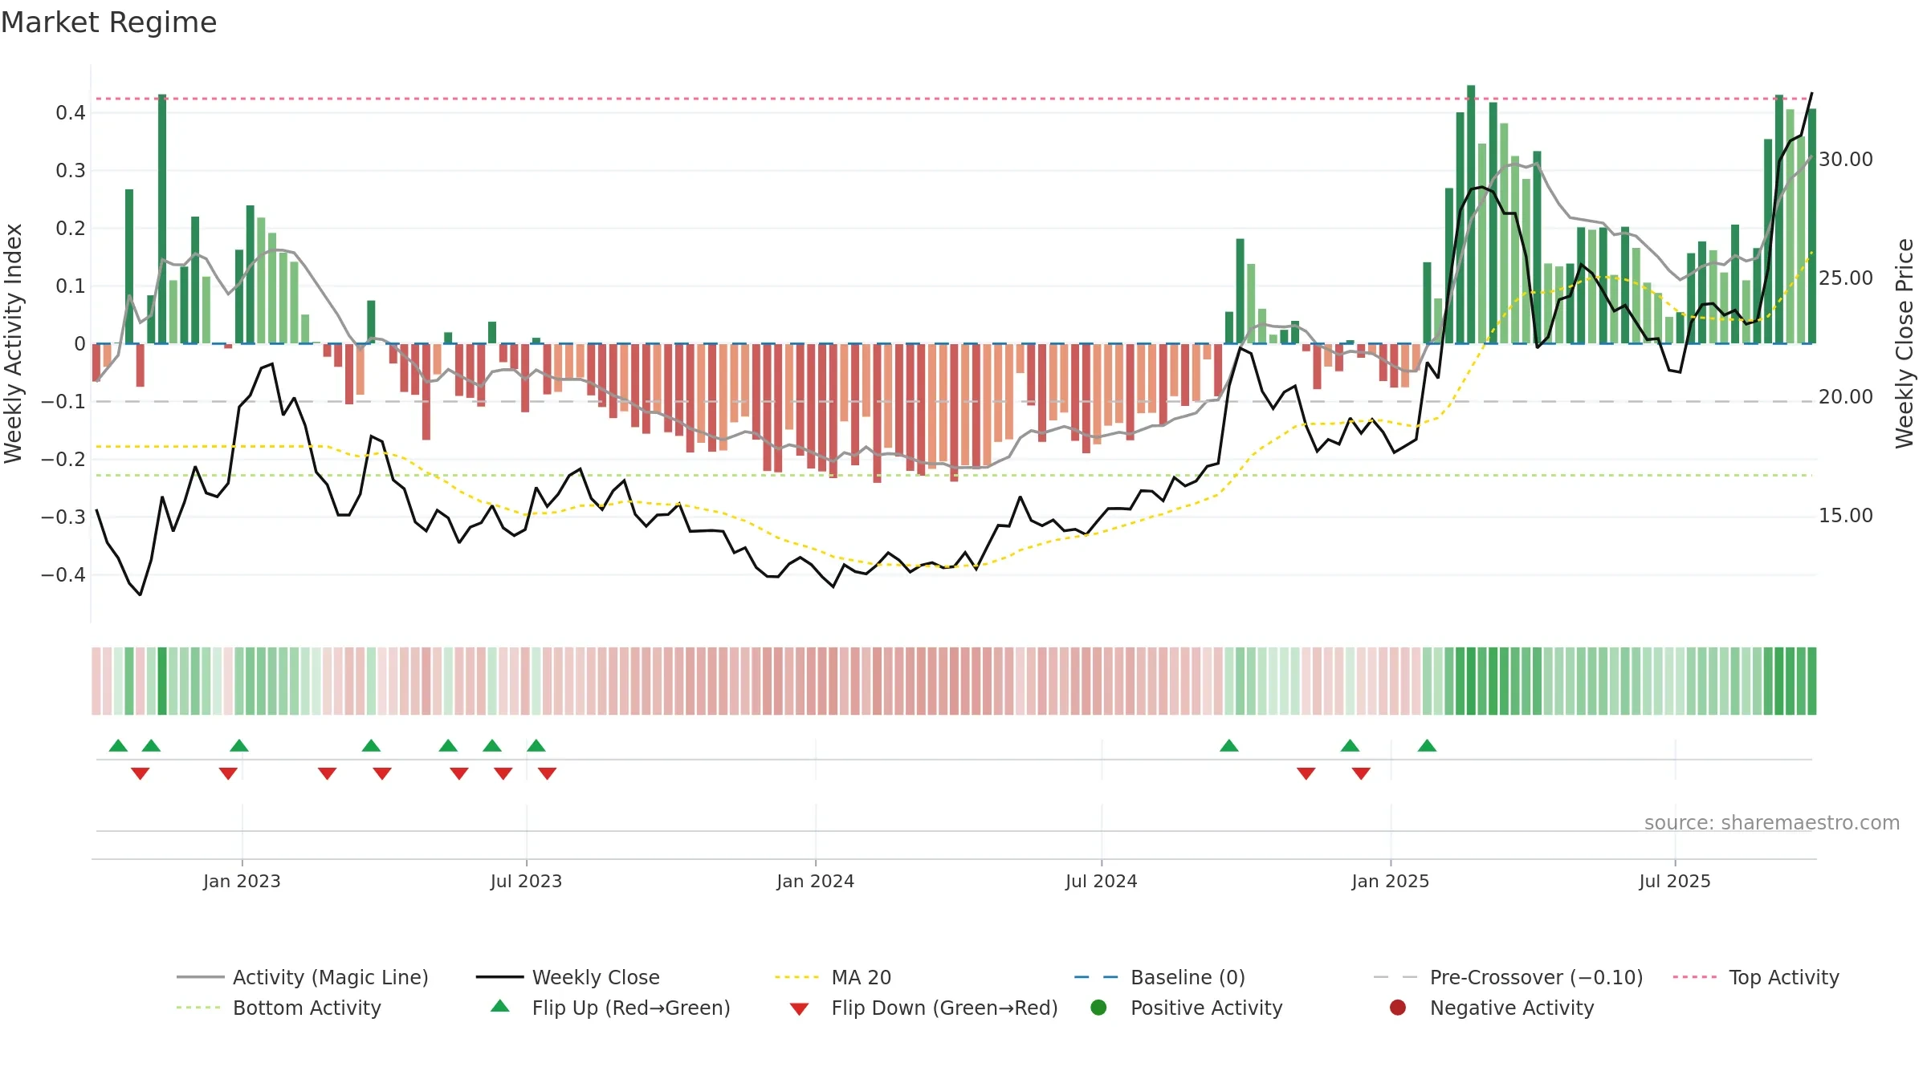Click the green flip-up marker near Sep 2024
Viewport: 1927px width, 1083px height.
pos(1228,745)
